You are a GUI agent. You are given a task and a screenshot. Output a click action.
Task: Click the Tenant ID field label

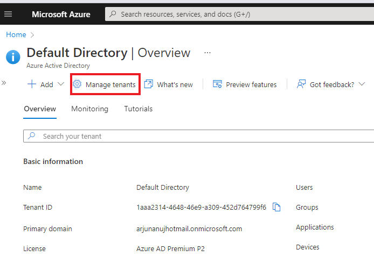pos(38,208)
